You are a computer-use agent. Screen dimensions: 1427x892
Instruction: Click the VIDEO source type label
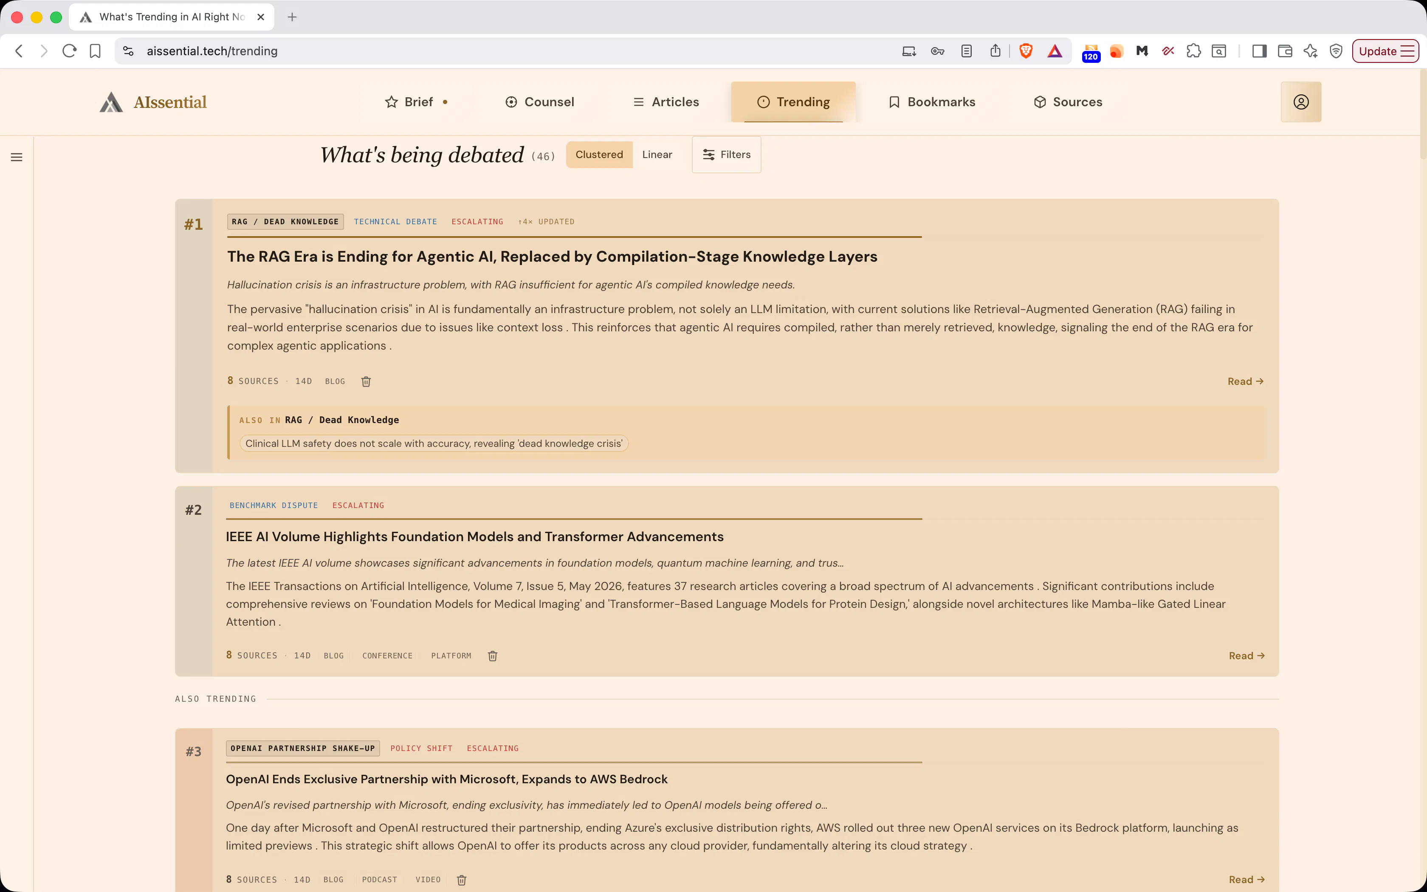point(428,880)
